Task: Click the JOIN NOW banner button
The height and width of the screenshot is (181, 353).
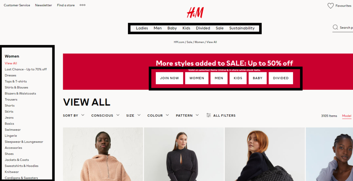Action: 169,78
